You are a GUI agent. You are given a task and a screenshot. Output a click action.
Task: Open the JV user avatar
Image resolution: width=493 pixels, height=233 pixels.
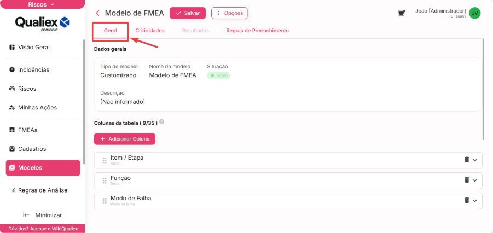pyautogui.click(x=475, y=13)
